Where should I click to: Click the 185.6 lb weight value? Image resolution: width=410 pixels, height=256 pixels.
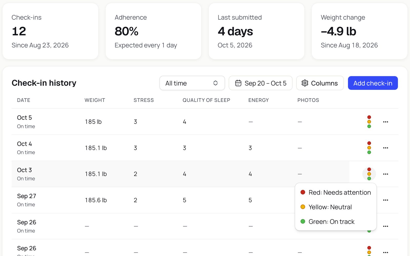tap(96, 200)
